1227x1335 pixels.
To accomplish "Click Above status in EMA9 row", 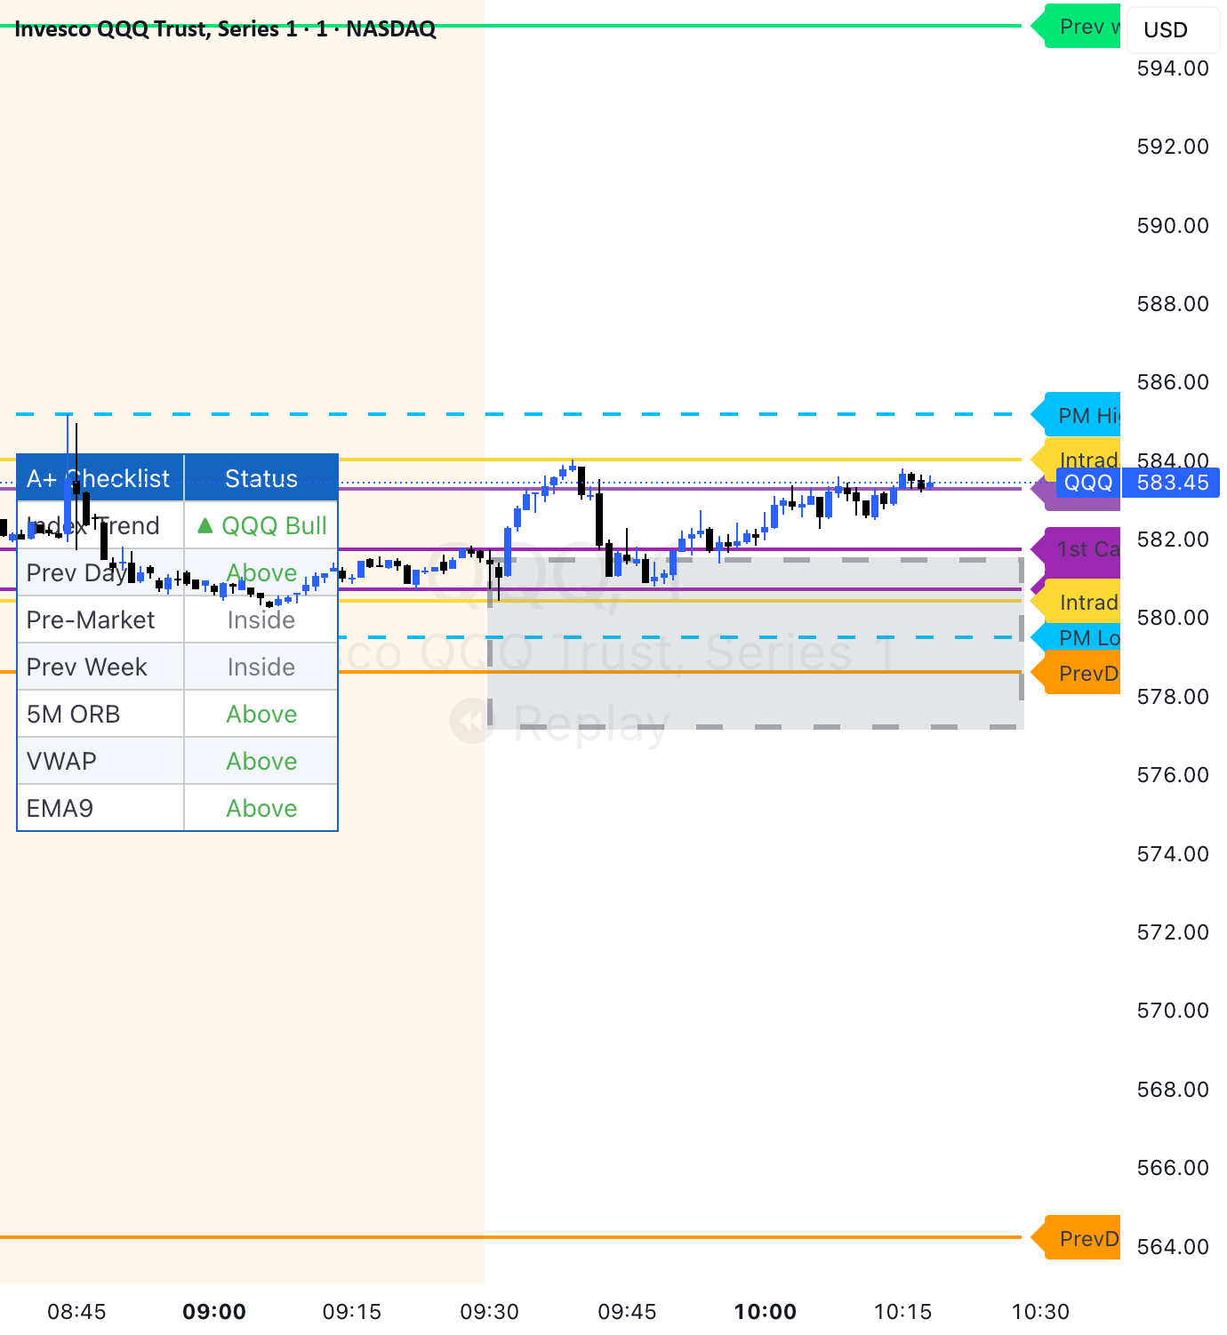I will point(261,808).
